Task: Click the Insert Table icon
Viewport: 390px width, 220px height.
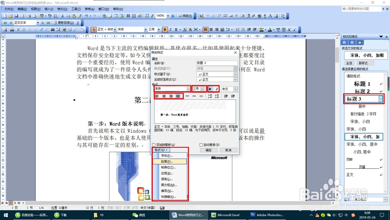Action: pyautogui.click(x=116, y=16)
